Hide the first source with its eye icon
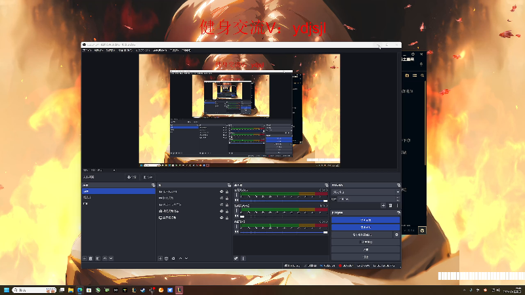Viewport: 525px width, 295px height. pos(221,192)
